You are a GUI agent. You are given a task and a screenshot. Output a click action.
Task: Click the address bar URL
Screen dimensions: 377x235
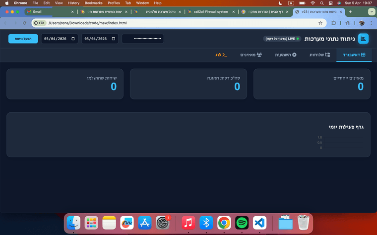click(87, 23)
